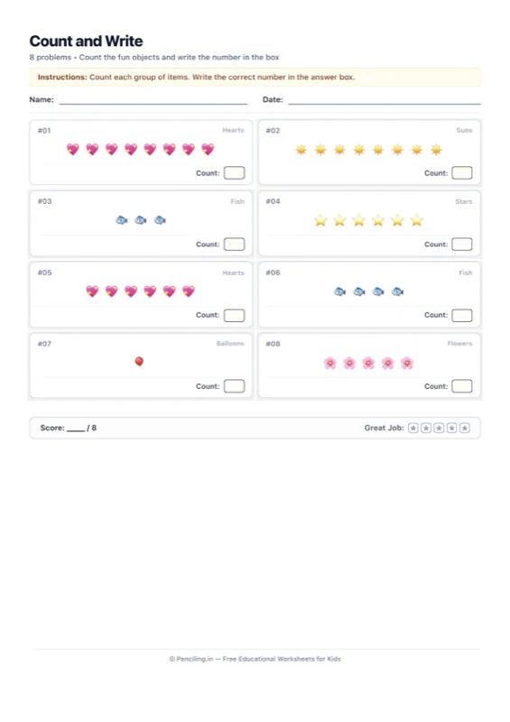Click the last heart in problem #05
The width and height of the screenshot is (510, 722).
pyautogui.click(x=189, y=292)
